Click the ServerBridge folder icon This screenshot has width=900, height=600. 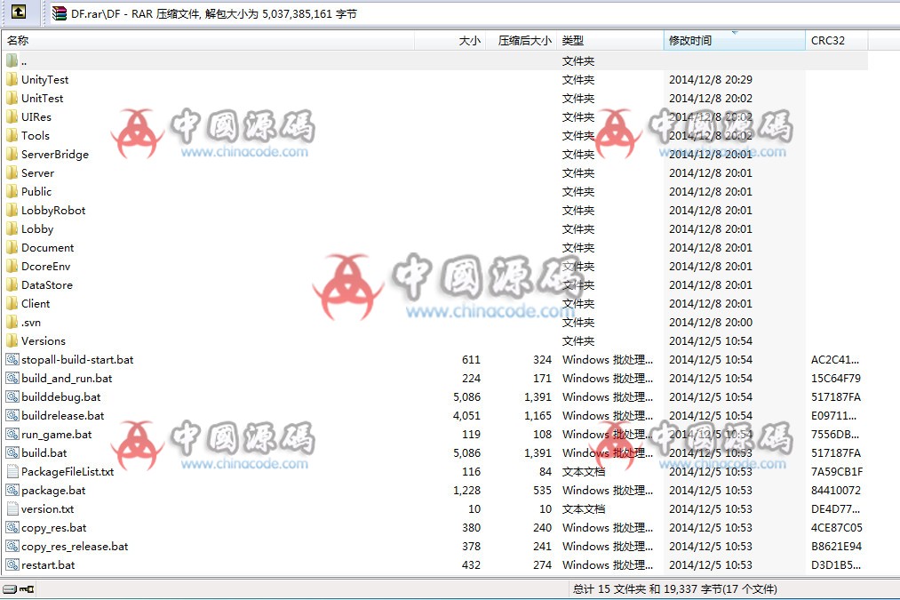(x=12, y=154)
